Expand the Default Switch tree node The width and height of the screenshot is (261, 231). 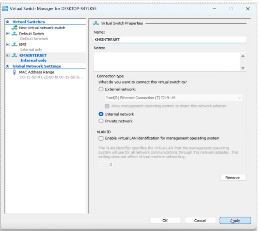click(8, 34)
